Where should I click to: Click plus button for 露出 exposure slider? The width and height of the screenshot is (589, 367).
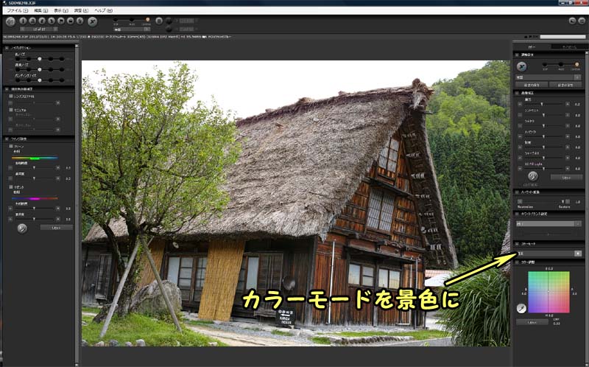567,104
